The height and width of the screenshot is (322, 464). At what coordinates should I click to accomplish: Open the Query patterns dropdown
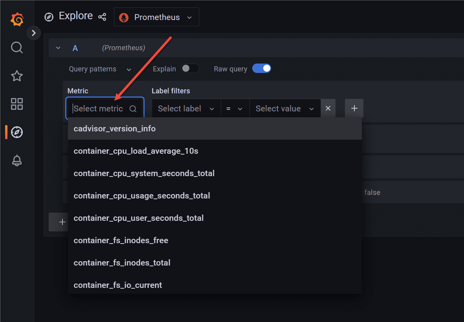tap(100, 69)
